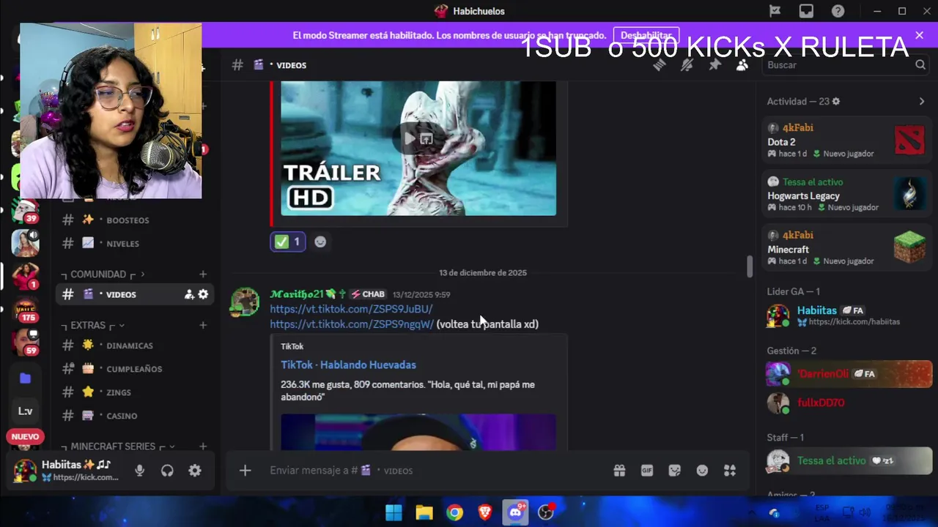The width and height of the screenshot is (938, 527).
Task: Click the NUEVO unread indicator
Action: pos(25,437)
